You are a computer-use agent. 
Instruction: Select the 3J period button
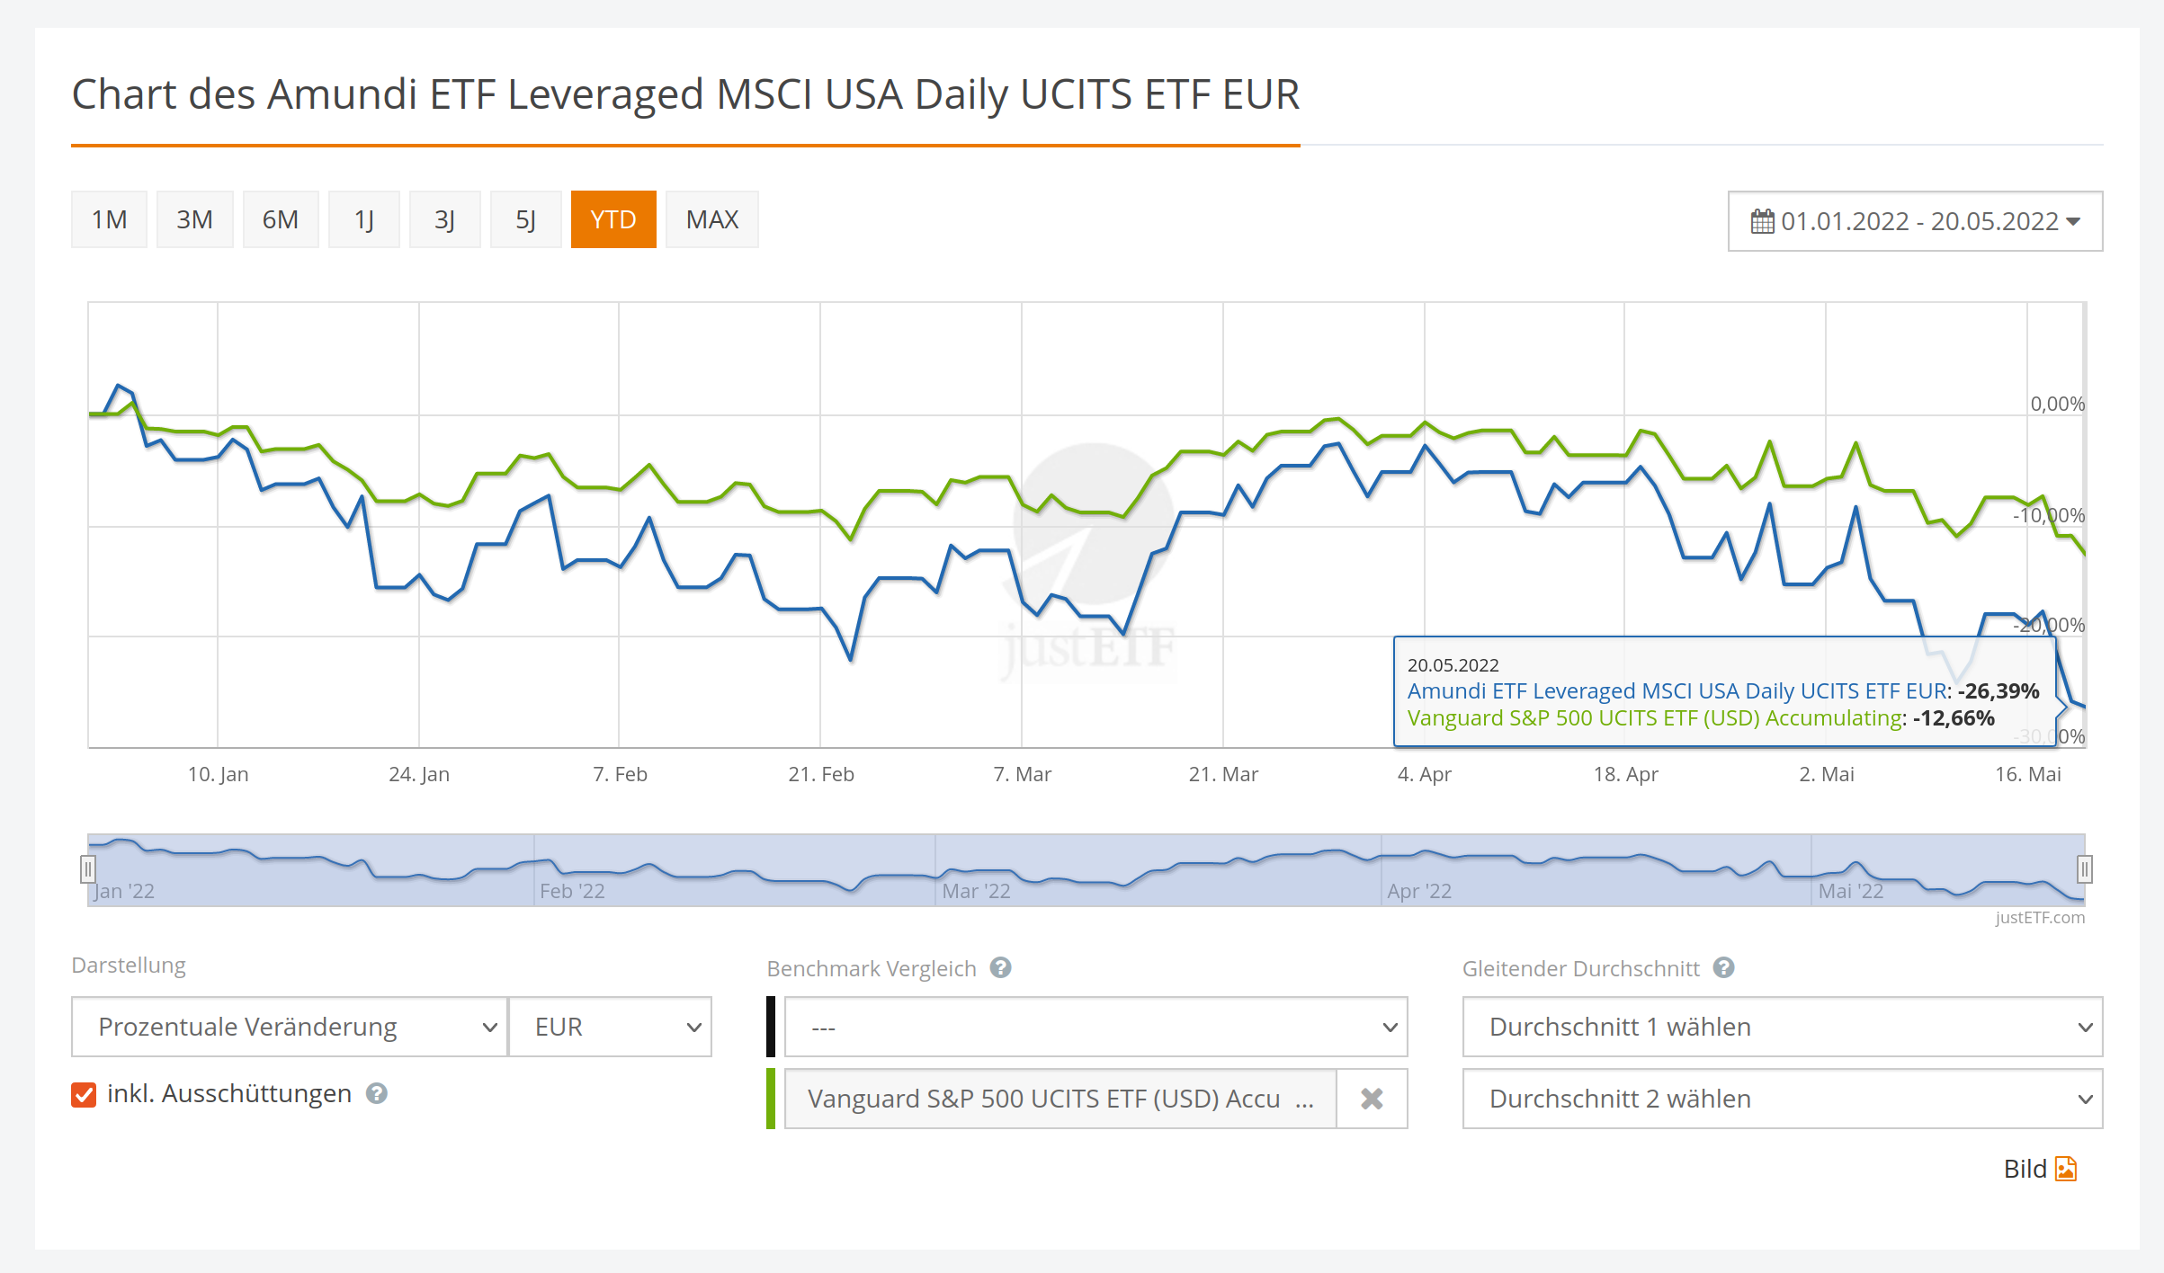444,219
